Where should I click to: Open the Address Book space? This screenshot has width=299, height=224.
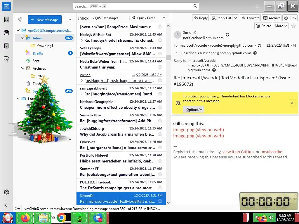[6, 20]
